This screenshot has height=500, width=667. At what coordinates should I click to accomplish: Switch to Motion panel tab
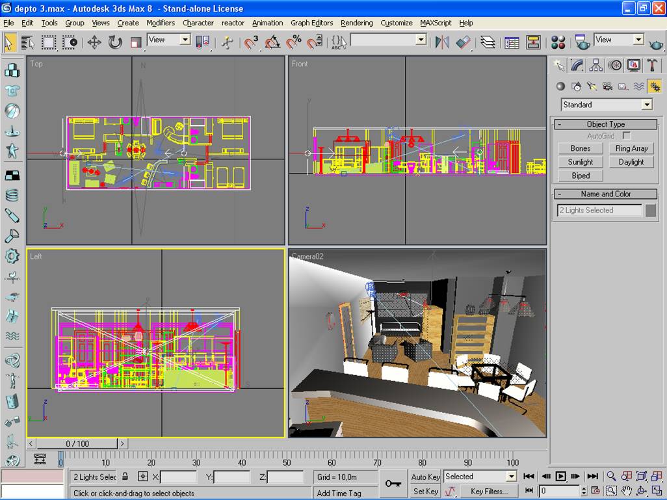click(x=615, y=65)
